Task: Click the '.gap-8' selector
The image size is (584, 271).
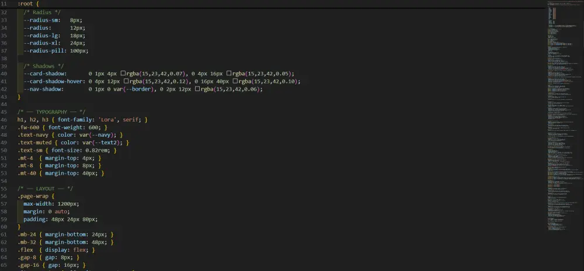Action: point(27,258)
